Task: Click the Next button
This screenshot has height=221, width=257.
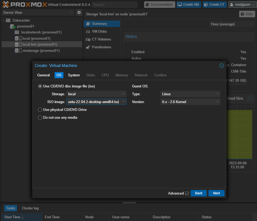Action: 216,193
